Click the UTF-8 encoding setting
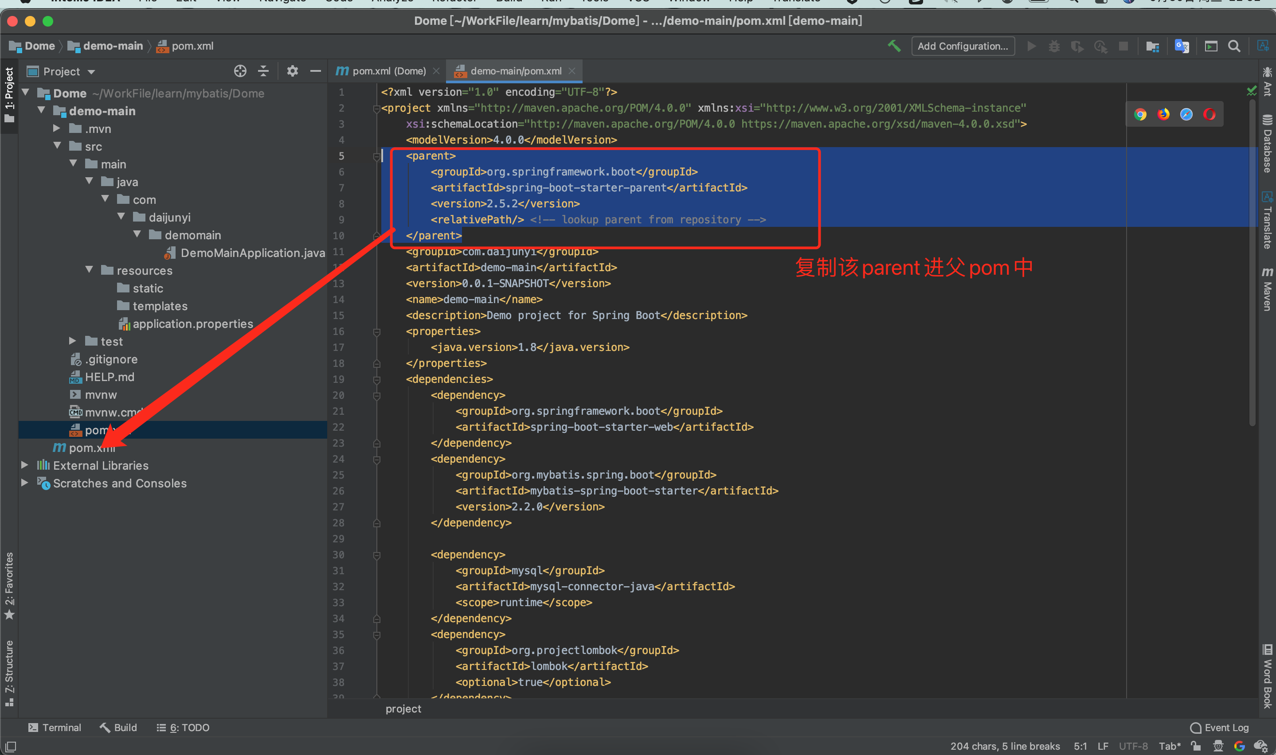 pos(1133,746)
